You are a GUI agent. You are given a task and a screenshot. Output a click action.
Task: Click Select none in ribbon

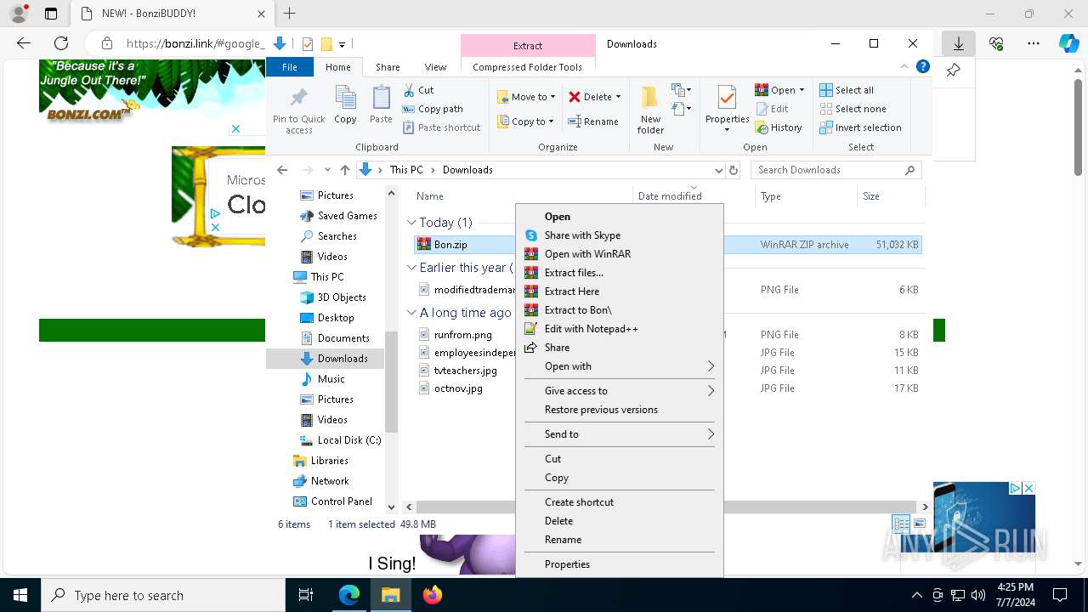tap(853, 109)
